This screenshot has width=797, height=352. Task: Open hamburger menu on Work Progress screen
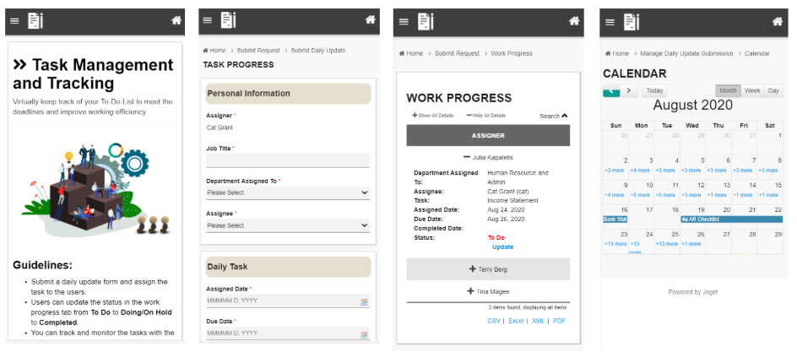(404, 21)
